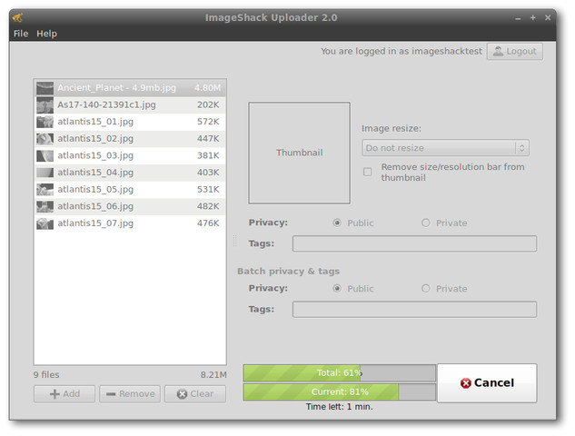Select Public radio under Batch privacy & tags
575x436 pixels.
(337, 289)
